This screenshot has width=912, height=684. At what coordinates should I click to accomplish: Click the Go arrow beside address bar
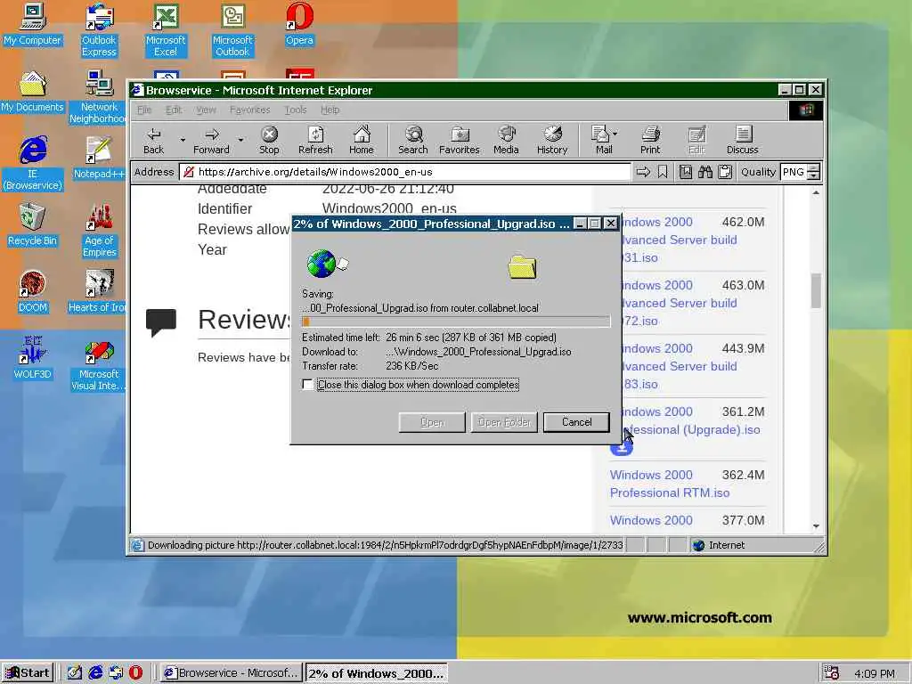[643, 172]
